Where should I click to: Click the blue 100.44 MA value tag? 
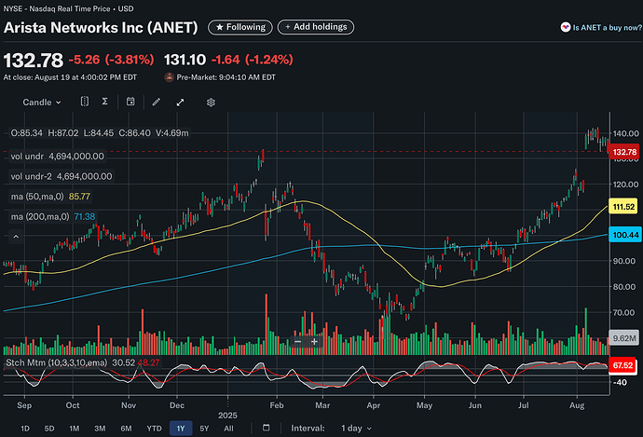click(x=625, y=235)
